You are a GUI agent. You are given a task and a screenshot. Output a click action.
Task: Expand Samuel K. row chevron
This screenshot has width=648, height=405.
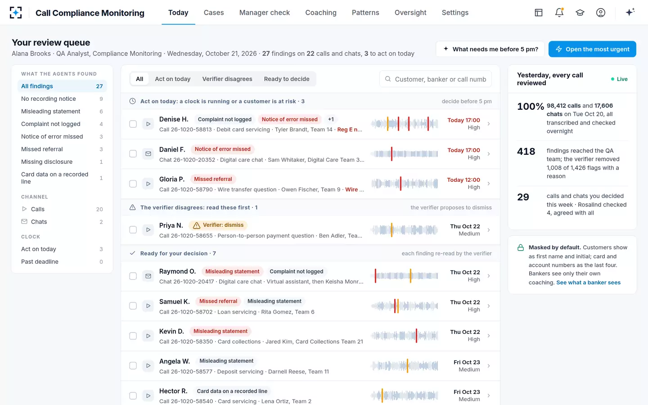point(489,306)
